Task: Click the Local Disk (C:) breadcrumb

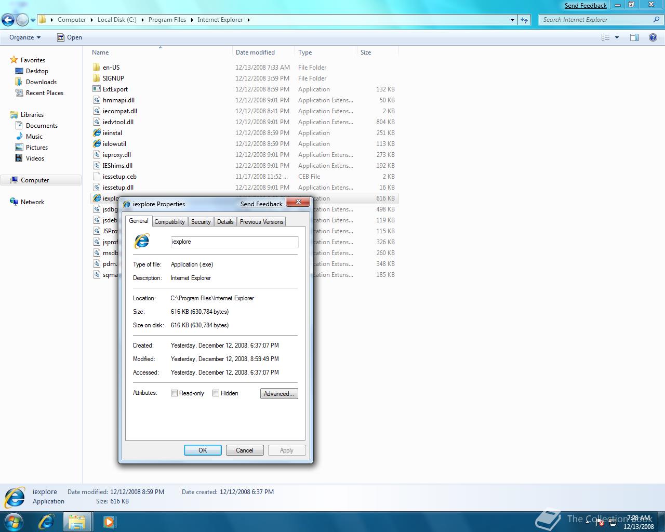Action: [x=117, y=20]
